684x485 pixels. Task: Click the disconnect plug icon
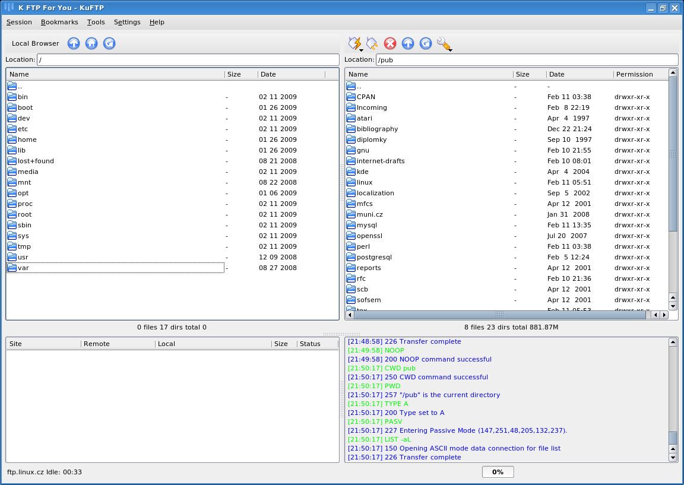tap(372, 43)
